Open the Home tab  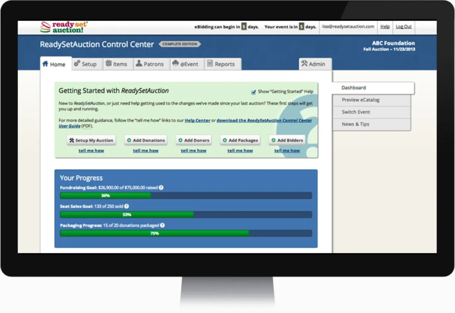[56, 64]
